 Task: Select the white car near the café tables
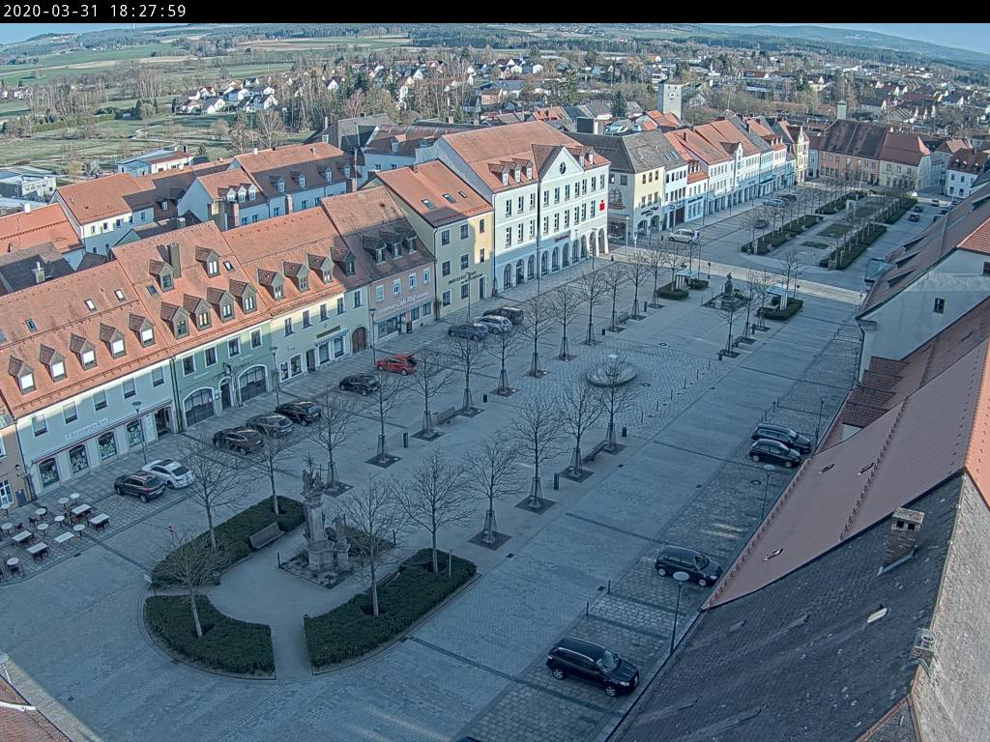[169, 472]
